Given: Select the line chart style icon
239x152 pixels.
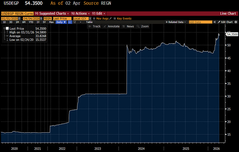Looking at the screenshot, I should [70, 22].
